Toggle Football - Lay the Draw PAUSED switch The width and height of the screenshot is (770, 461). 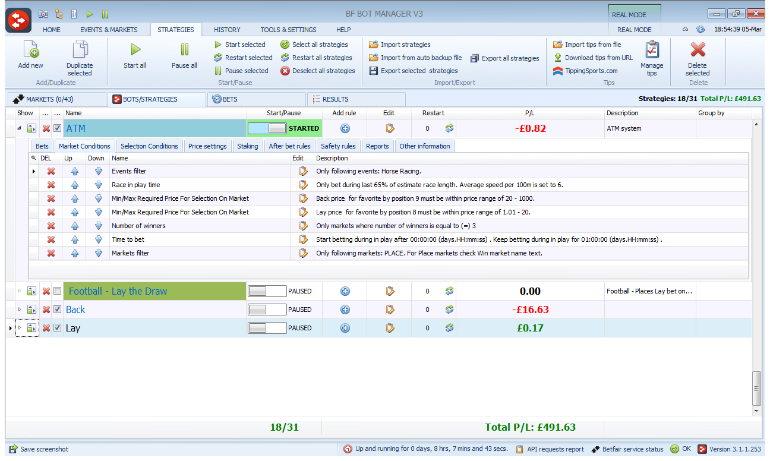[x=267, y=291]
